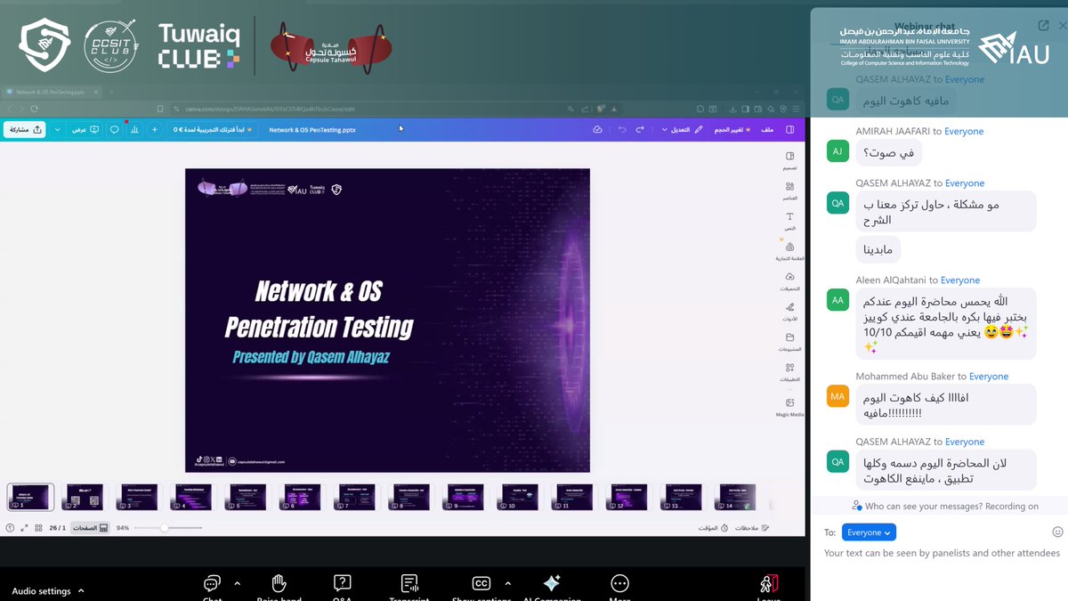Pop out the Webinar chat window
Image resolution: width=1068 pixels, height=601 pixels.
coord(1042,26)
